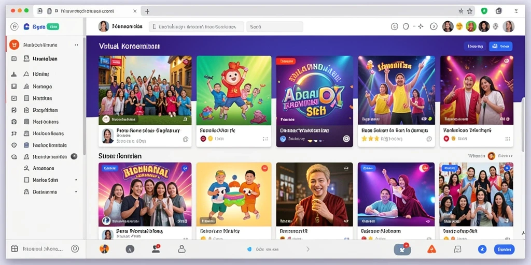Click the red badge on neon logo card
Viewport: 531px width, 265px height.
(x=286, y=62)
